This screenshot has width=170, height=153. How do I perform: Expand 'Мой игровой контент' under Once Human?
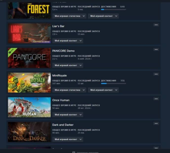(x=68, y=115)
